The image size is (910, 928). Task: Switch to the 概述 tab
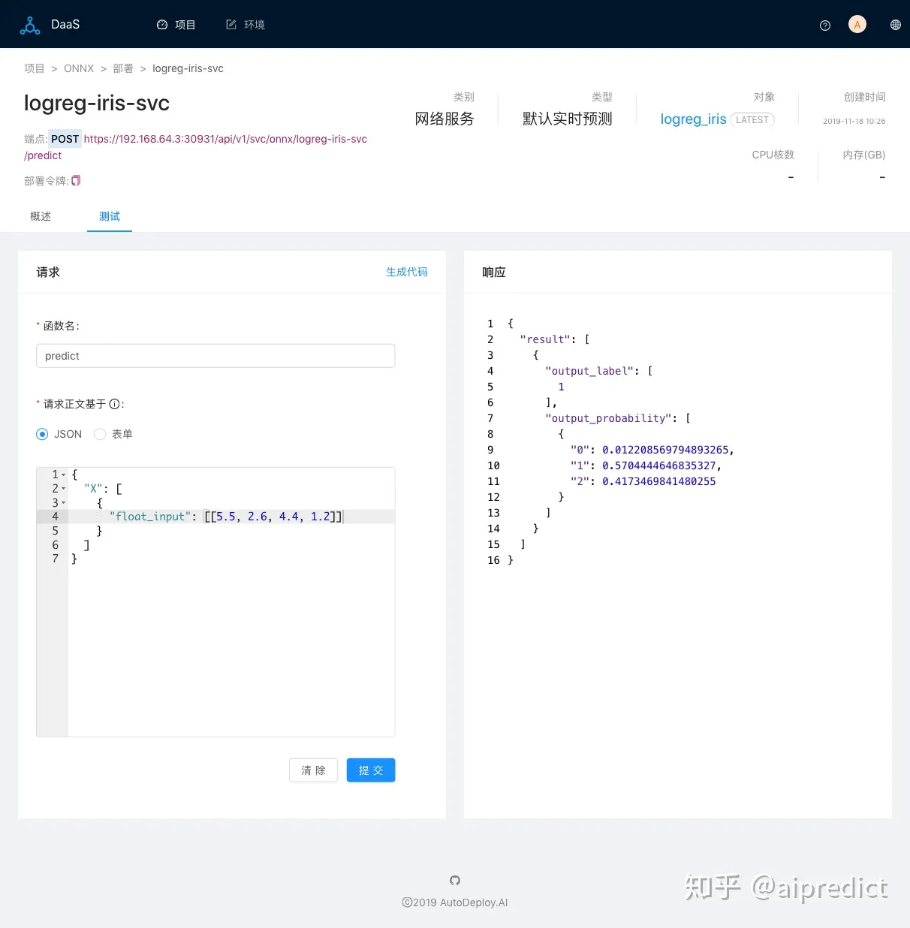(x=40, y=216)
